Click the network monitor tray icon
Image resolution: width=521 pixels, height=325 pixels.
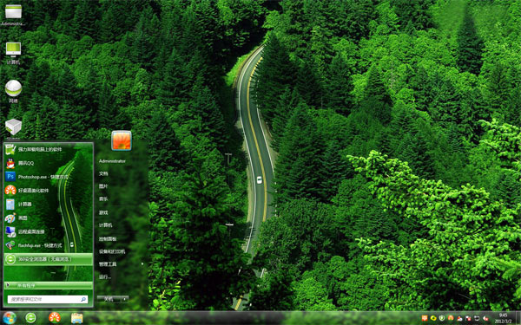click(477, 318)
